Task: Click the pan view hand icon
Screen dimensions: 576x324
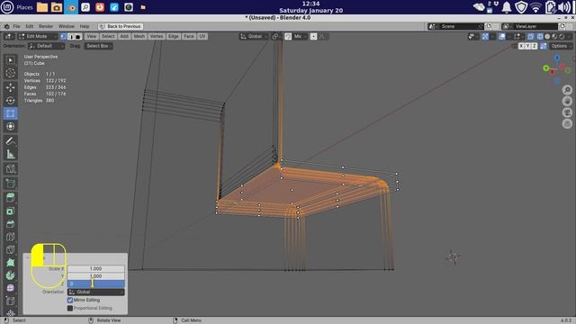Action: tap(567, 101)
